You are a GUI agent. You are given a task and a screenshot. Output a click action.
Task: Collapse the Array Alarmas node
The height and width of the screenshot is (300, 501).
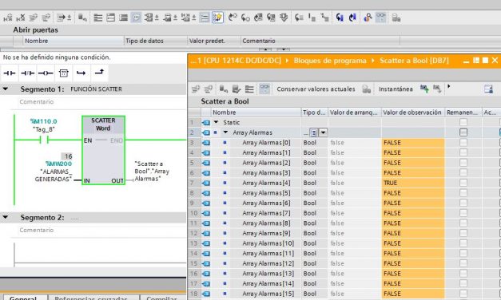pos(225,132)
